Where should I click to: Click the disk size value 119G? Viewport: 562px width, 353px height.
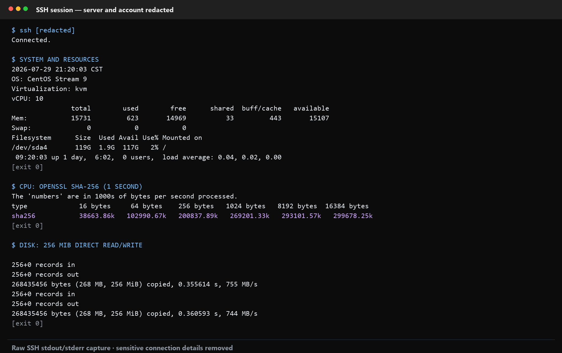(x=83, y=147)
